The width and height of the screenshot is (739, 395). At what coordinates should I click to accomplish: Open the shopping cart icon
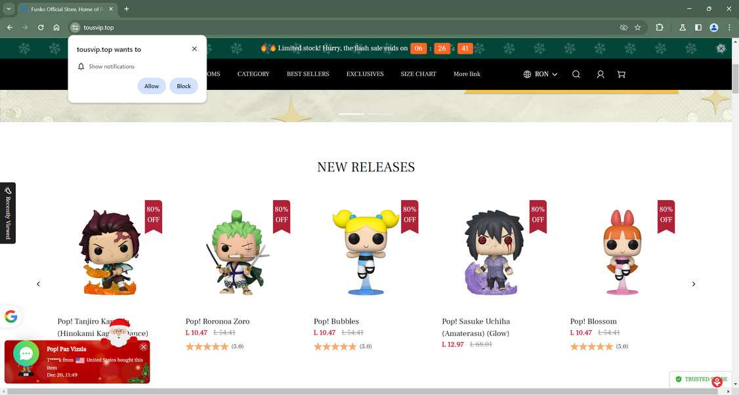click(x=621, y=74)
